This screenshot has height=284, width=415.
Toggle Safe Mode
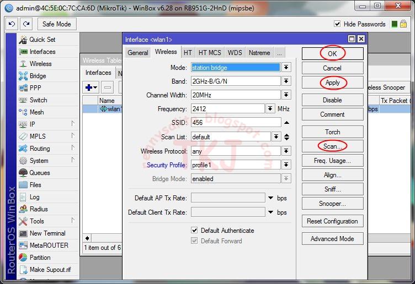click(57, 24)
